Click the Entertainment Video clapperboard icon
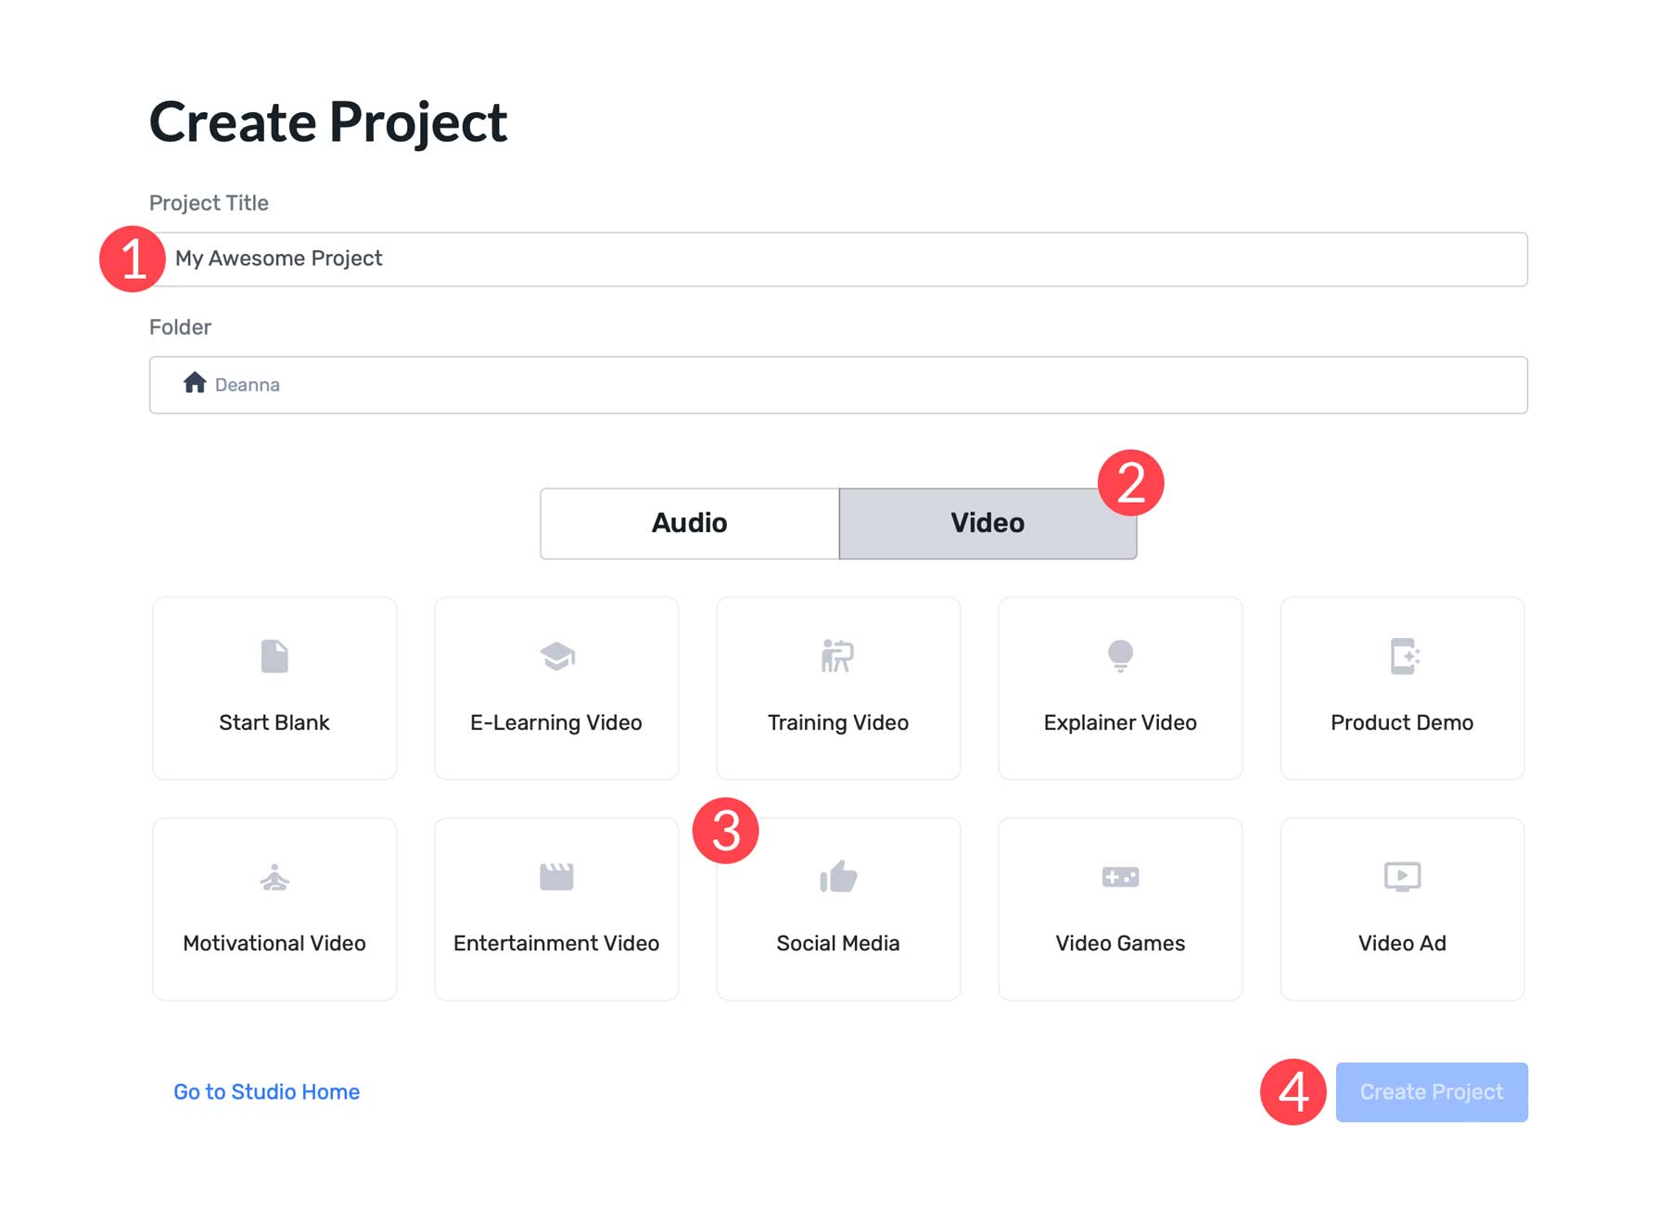This screenshot has height=1223, width=1669. point(555,876)
